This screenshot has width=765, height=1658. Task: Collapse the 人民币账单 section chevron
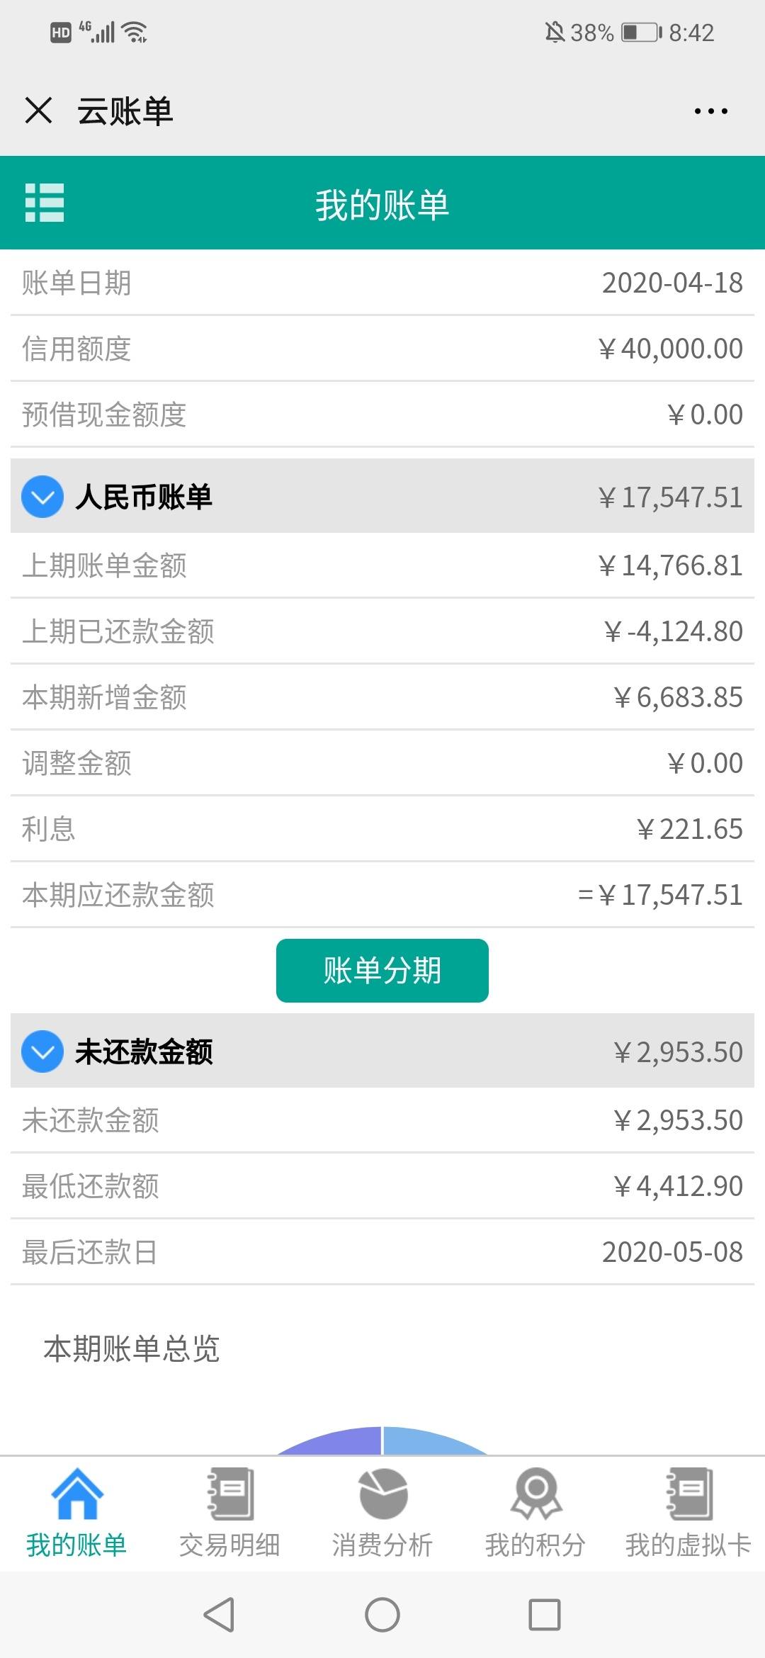coord(42,497)
